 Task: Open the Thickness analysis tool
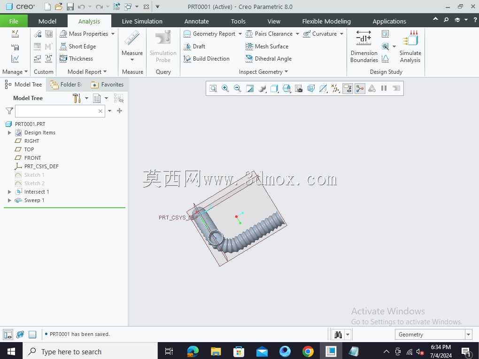(77, 58)
